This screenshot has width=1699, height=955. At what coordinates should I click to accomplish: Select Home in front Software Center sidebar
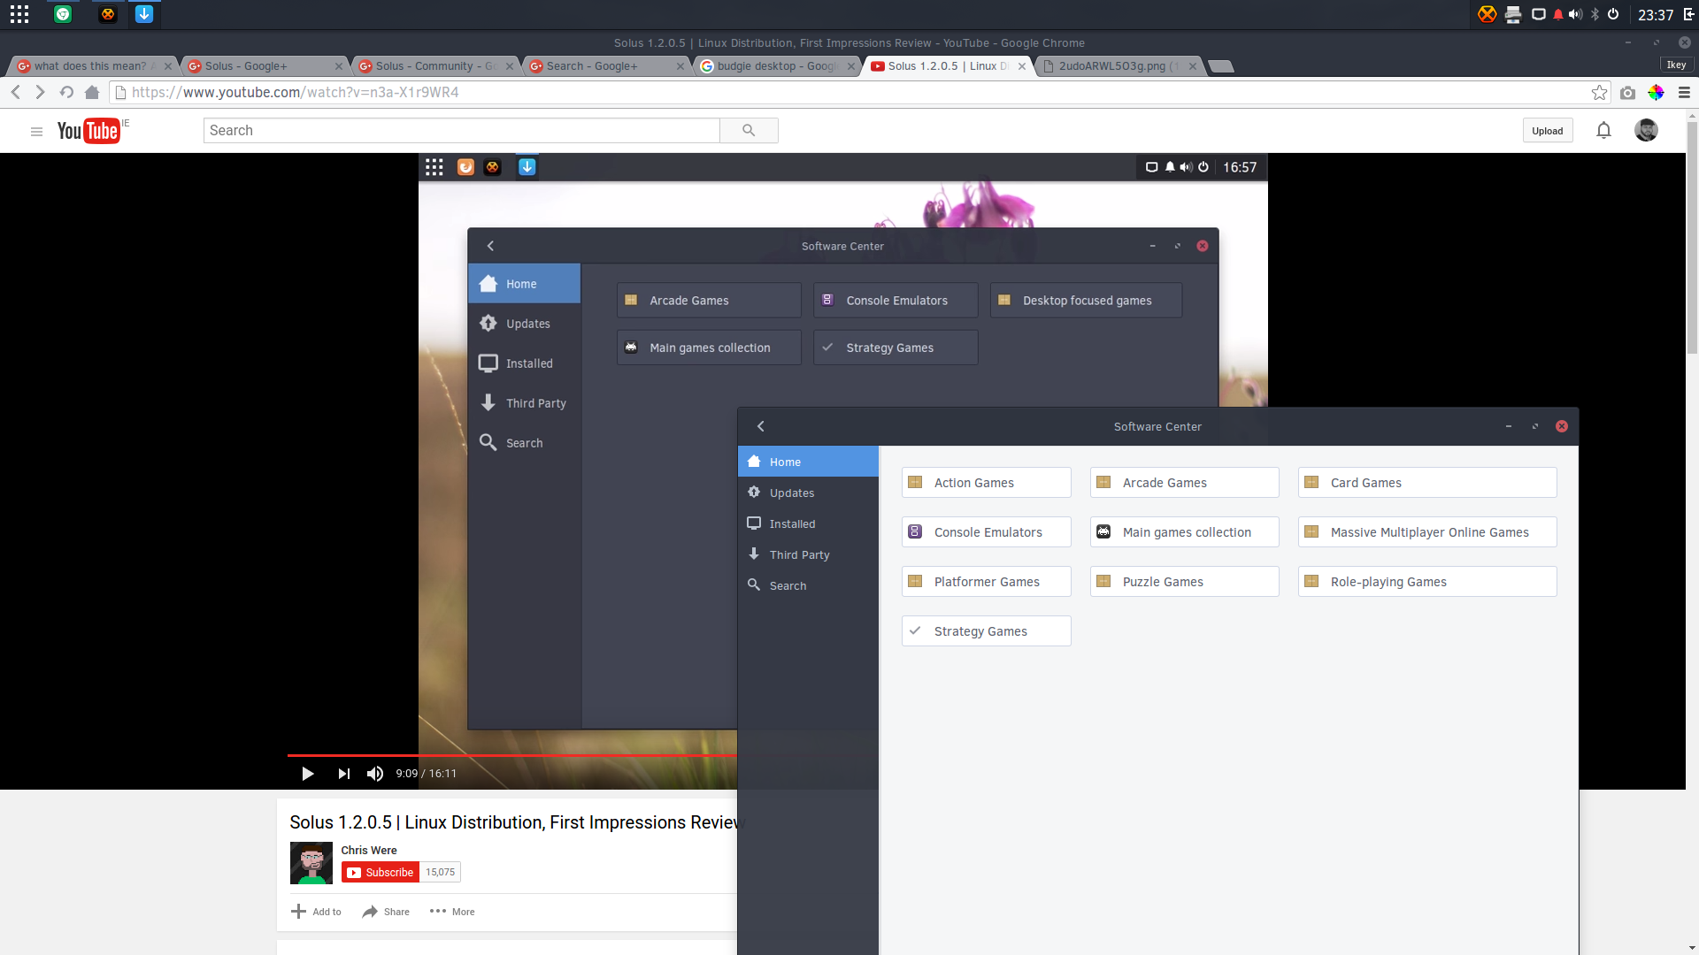click(808, 462)
